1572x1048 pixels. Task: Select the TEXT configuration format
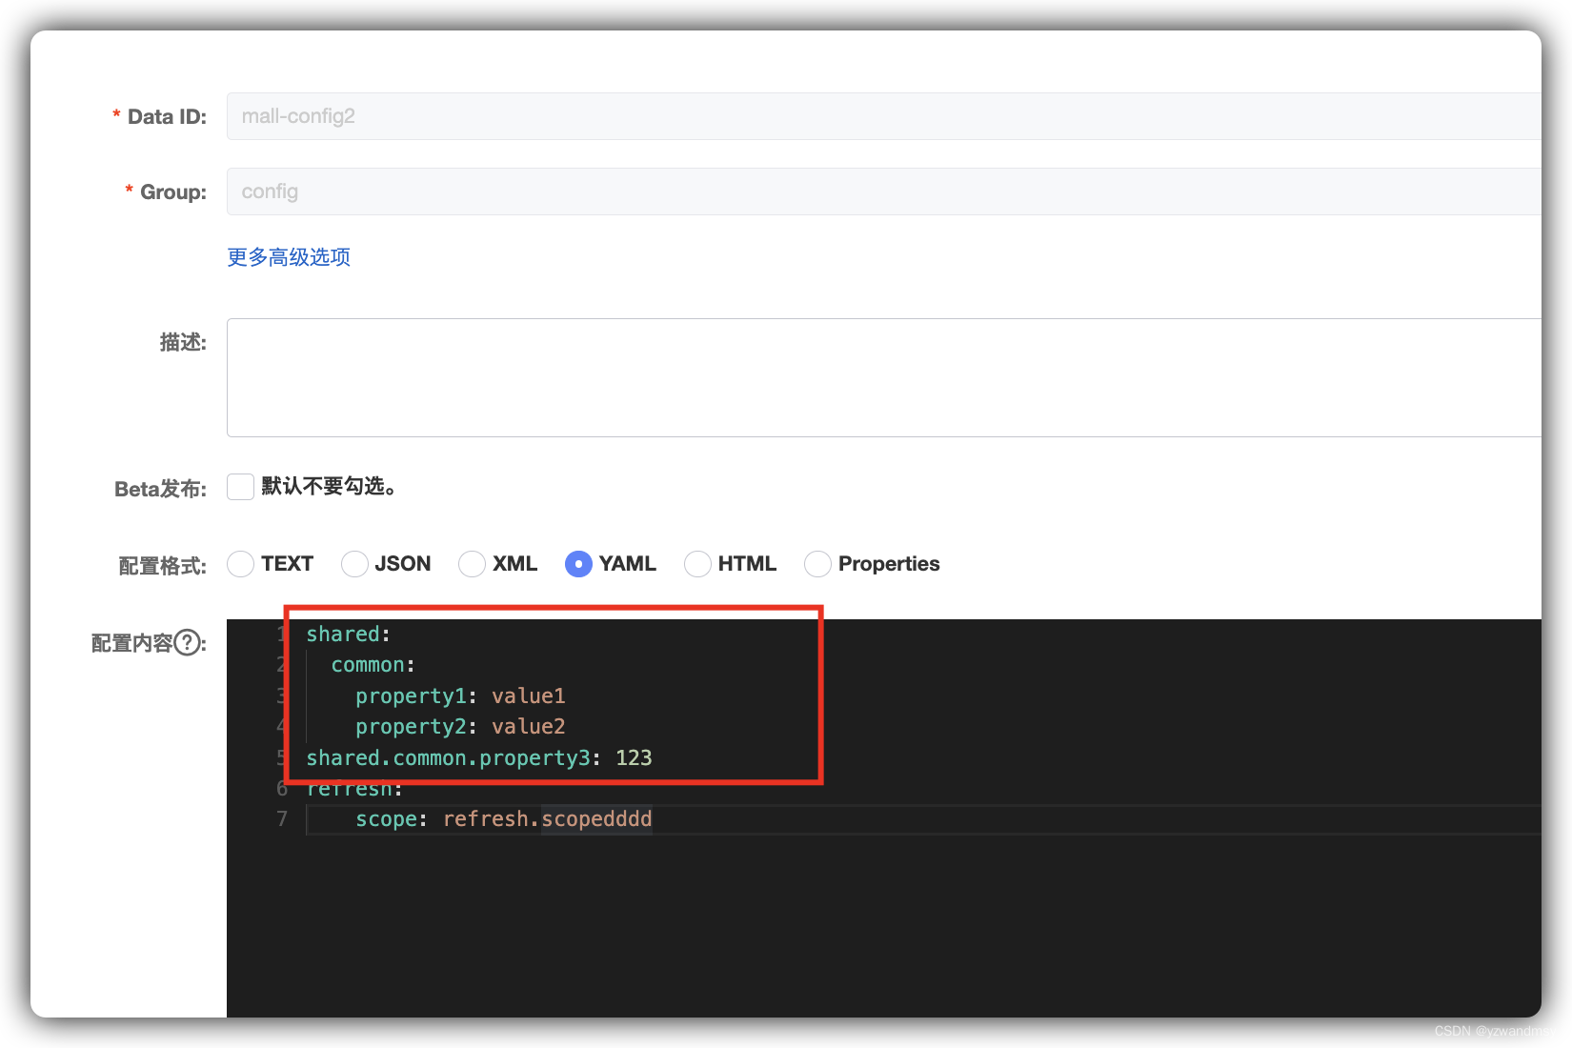tap(240, 564)
